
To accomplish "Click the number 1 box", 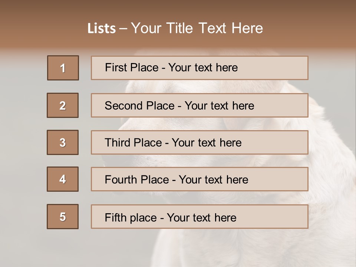I will click(x=63, y=68).
